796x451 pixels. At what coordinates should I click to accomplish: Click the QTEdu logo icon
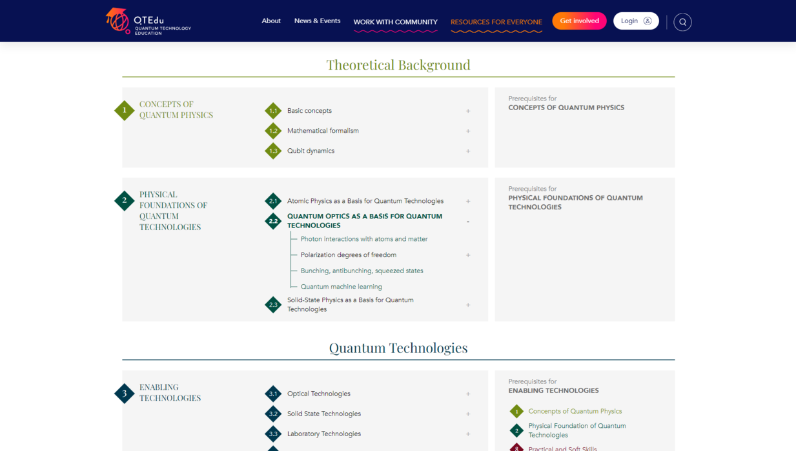[x=117, y=21]
